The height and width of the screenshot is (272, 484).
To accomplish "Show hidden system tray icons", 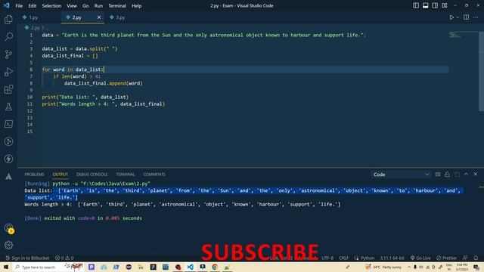I will (x=409, y=267).
